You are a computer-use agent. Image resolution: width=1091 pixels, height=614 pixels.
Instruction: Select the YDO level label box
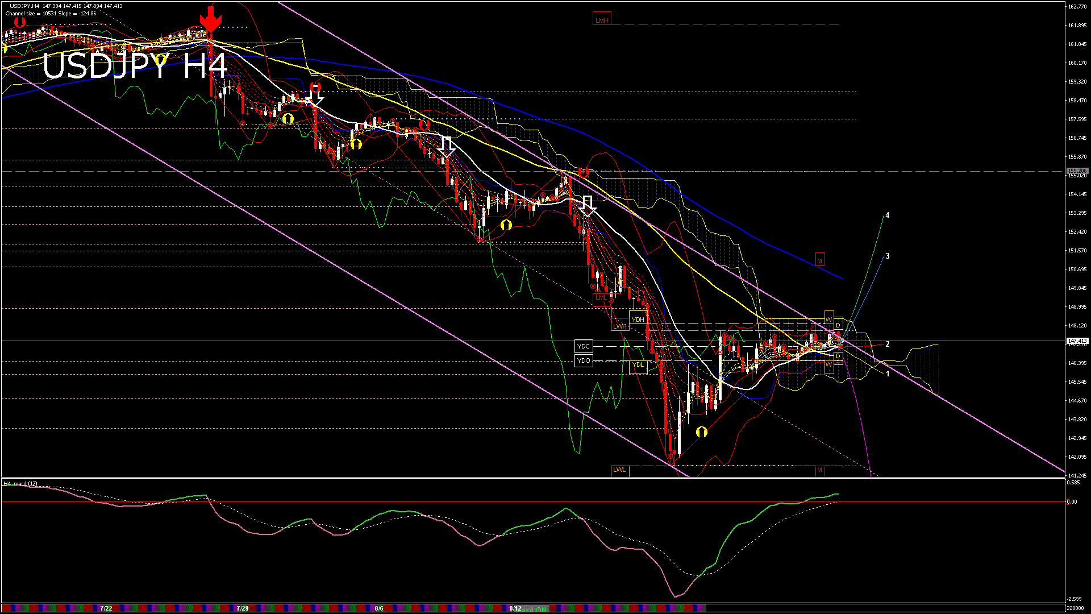coord(584,360)
